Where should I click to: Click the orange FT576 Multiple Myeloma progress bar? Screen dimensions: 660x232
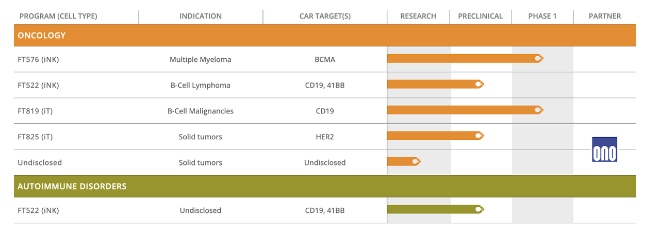point(459,59)
